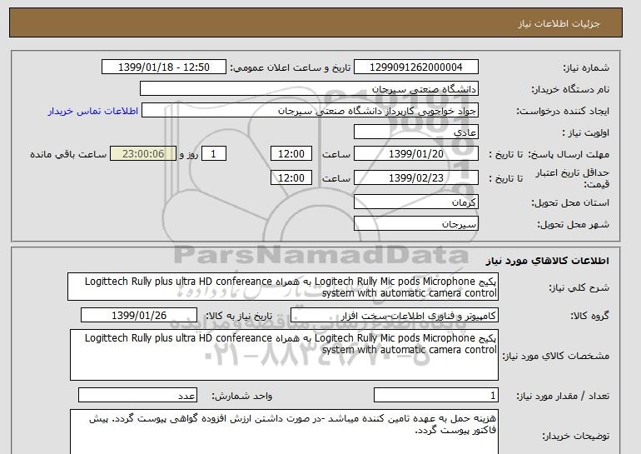Click the مشخصات کالای مورد نیاز label
This screenshot has height=454, width=641.
pos(556,356)
